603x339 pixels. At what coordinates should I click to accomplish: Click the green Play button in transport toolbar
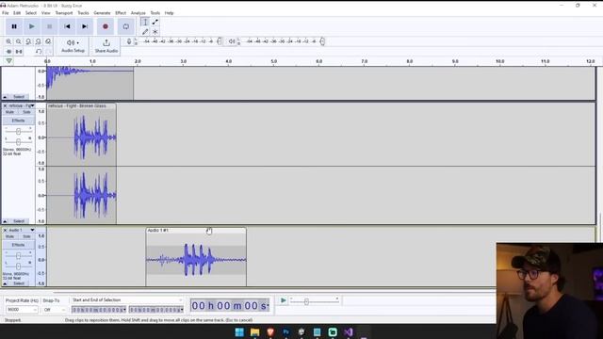32,26
